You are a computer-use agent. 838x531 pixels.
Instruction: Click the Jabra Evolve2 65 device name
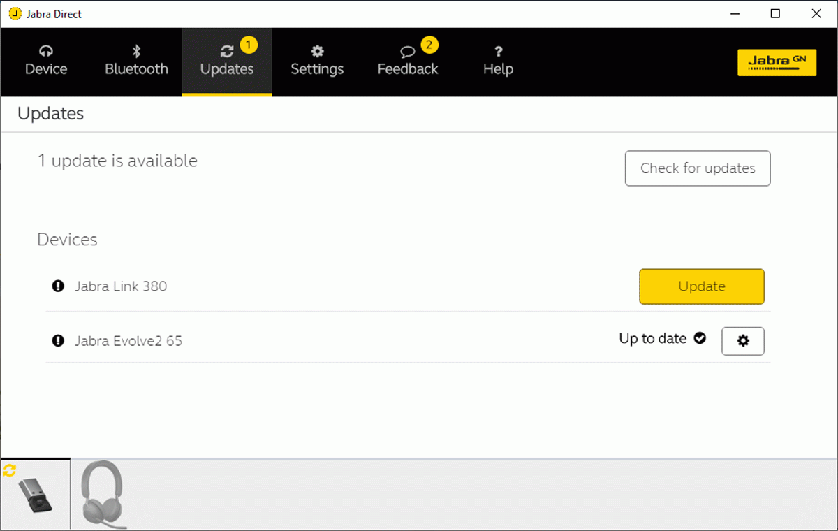(x=128, y=341)
